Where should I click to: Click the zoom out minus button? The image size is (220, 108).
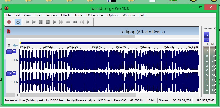(x=13, y=95)
